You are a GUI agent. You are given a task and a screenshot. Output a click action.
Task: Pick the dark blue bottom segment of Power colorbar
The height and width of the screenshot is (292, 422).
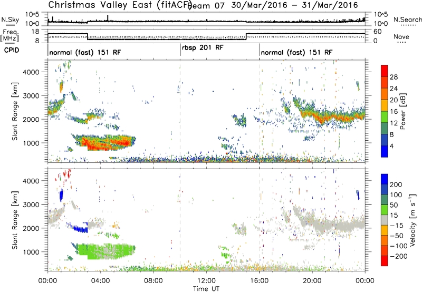click(x=385, y=151)
